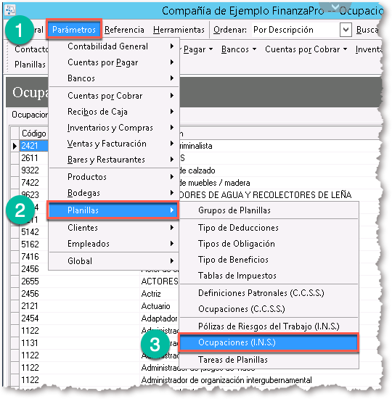
Task: Choose Definiciones Patronales (C.C.S.S.)
Action: click(x=269, y=293)
